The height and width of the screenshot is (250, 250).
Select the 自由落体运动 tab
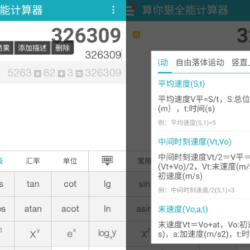click(x=200, y=62)
